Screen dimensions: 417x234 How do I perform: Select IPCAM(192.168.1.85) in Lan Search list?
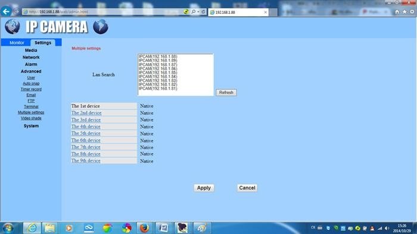click(x=158, y=73)
